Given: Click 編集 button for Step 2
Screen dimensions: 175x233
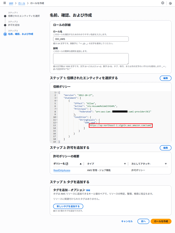Looking at the screenshot, I should point(165,148).
